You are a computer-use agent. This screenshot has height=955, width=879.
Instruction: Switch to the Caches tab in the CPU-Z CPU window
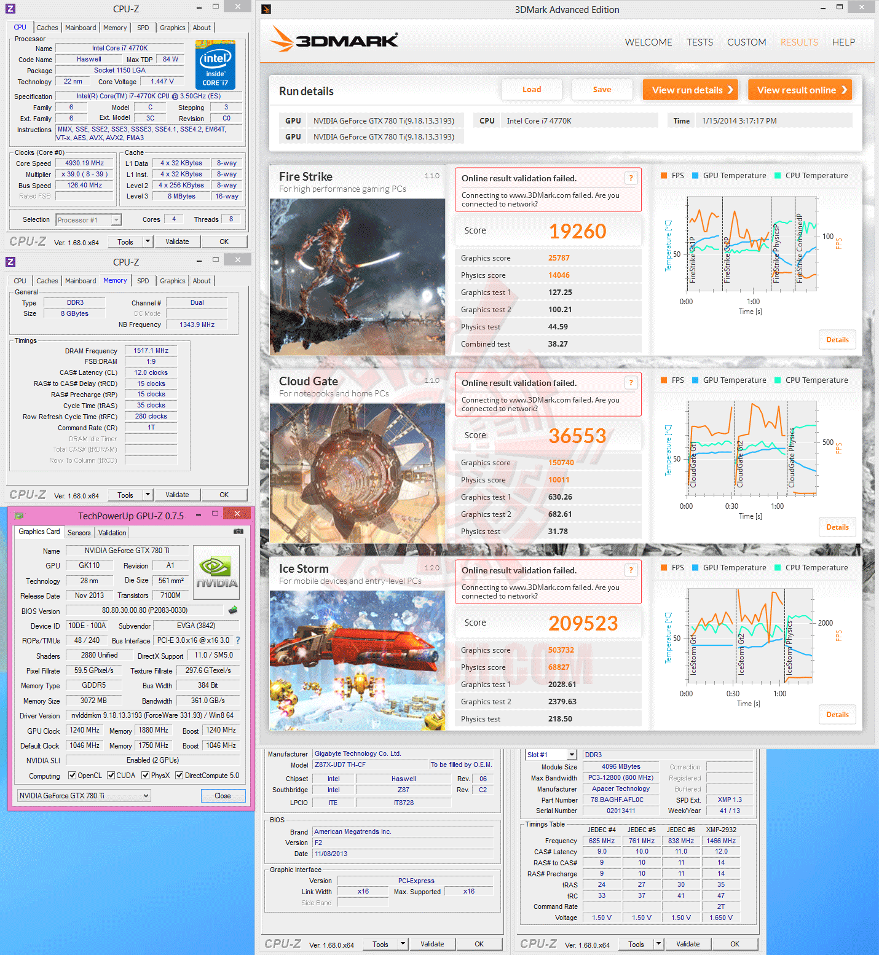tap(47, 28)
